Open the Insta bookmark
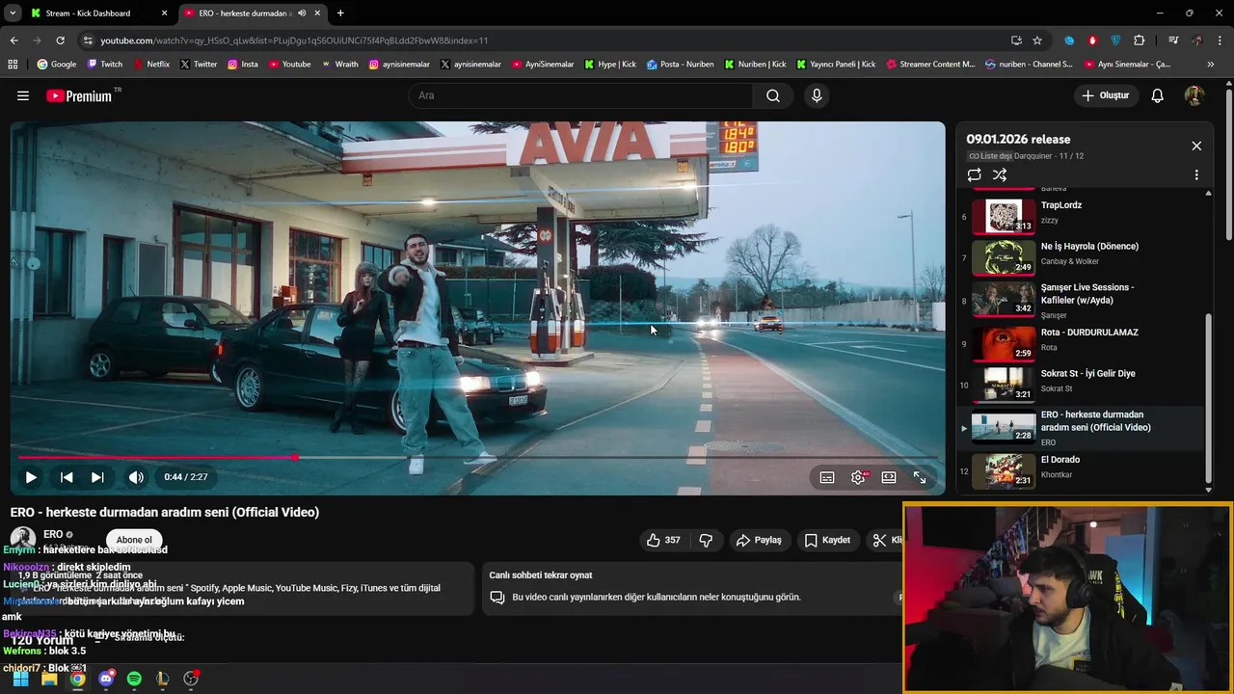The height and width of the screenshot is (694, 1234). (x=242, y=65)
